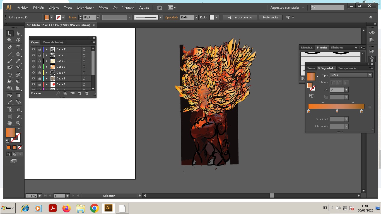This screenshot has height=214, width=381.
Task: Hide Capa 8 layer visibility
Action: (x=33, y=55)
